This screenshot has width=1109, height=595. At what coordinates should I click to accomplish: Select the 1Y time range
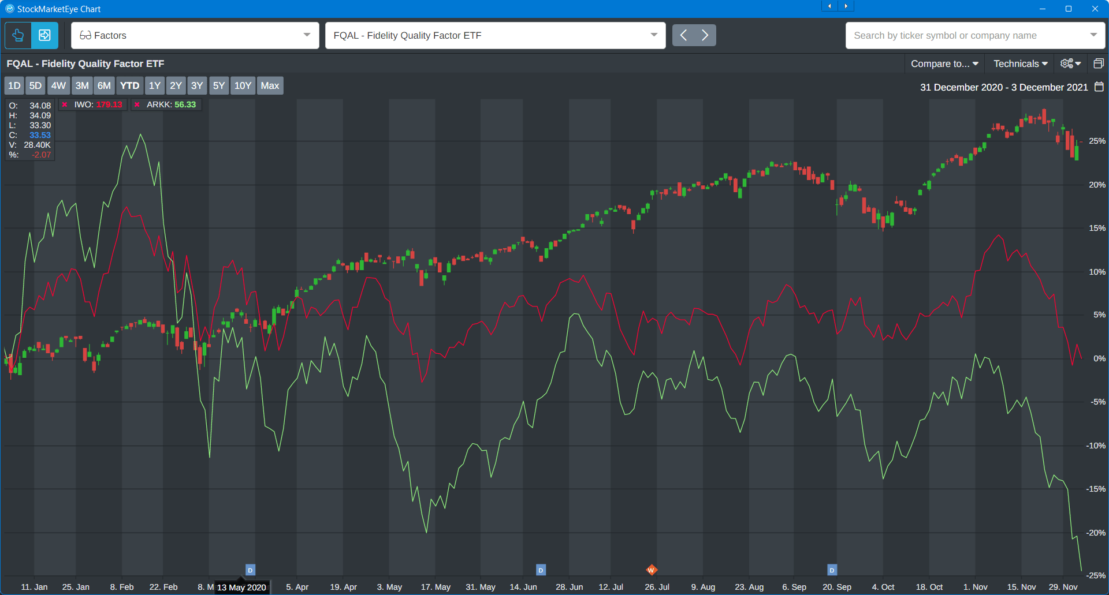click(x=155, y=85)
